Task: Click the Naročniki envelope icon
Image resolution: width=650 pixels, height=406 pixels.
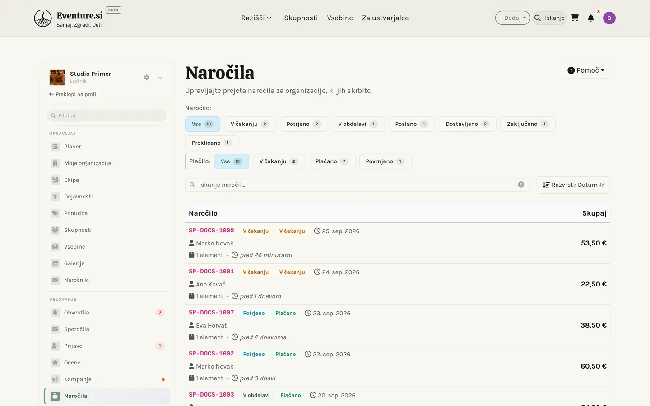Action: 55,280
